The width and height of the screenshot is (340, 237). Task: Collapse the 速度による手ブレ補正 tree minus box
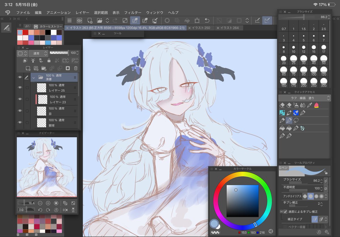coord(281,212)
